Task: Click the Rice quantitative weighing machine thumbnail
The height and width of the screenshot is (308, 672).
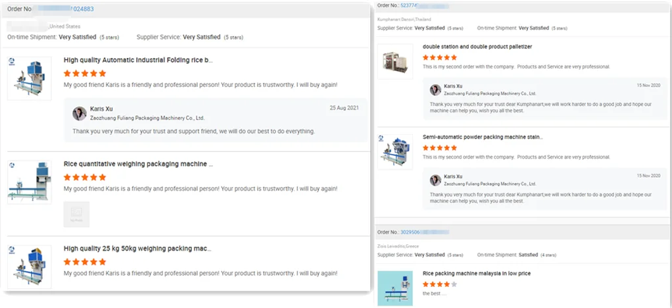Action: (29, 182)
